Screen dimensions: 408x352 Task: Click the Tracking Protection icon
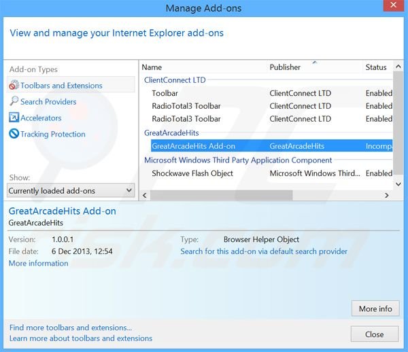point(14,134)
